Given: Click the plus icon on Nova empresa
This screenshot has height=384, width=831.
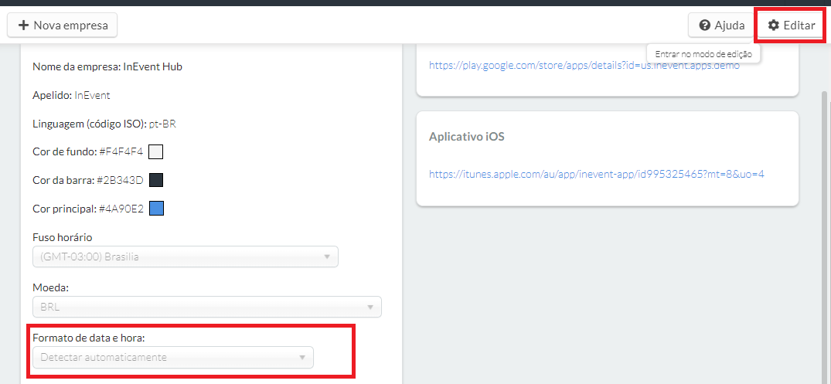Looking at the screenshot, I should (23, 25).
